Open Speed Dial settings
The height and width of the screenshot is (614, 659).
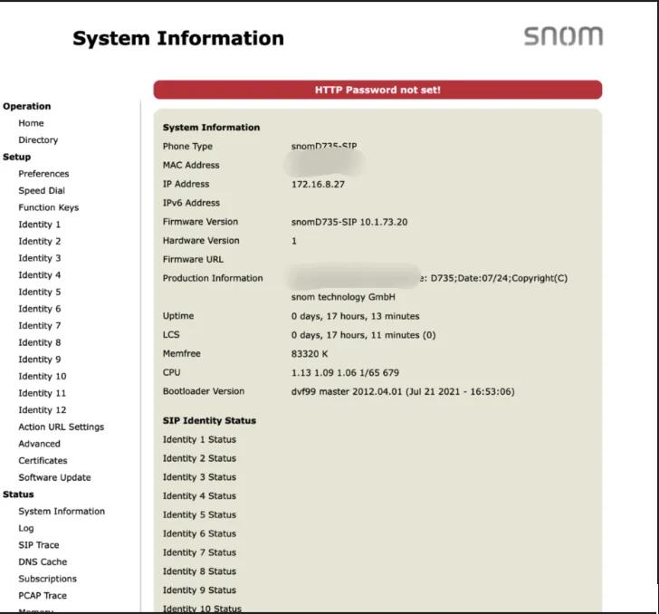(42, 190)
